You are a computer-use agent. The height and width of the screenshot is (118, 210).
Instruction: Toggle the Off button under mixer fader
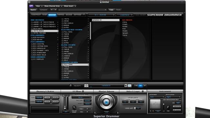pyautogui.click(x=66, y=111)
